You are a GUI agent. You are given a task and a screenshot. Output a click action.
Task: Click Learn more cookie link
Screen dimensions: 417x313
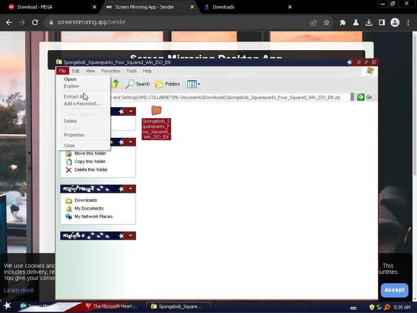[x=19, y=290]
